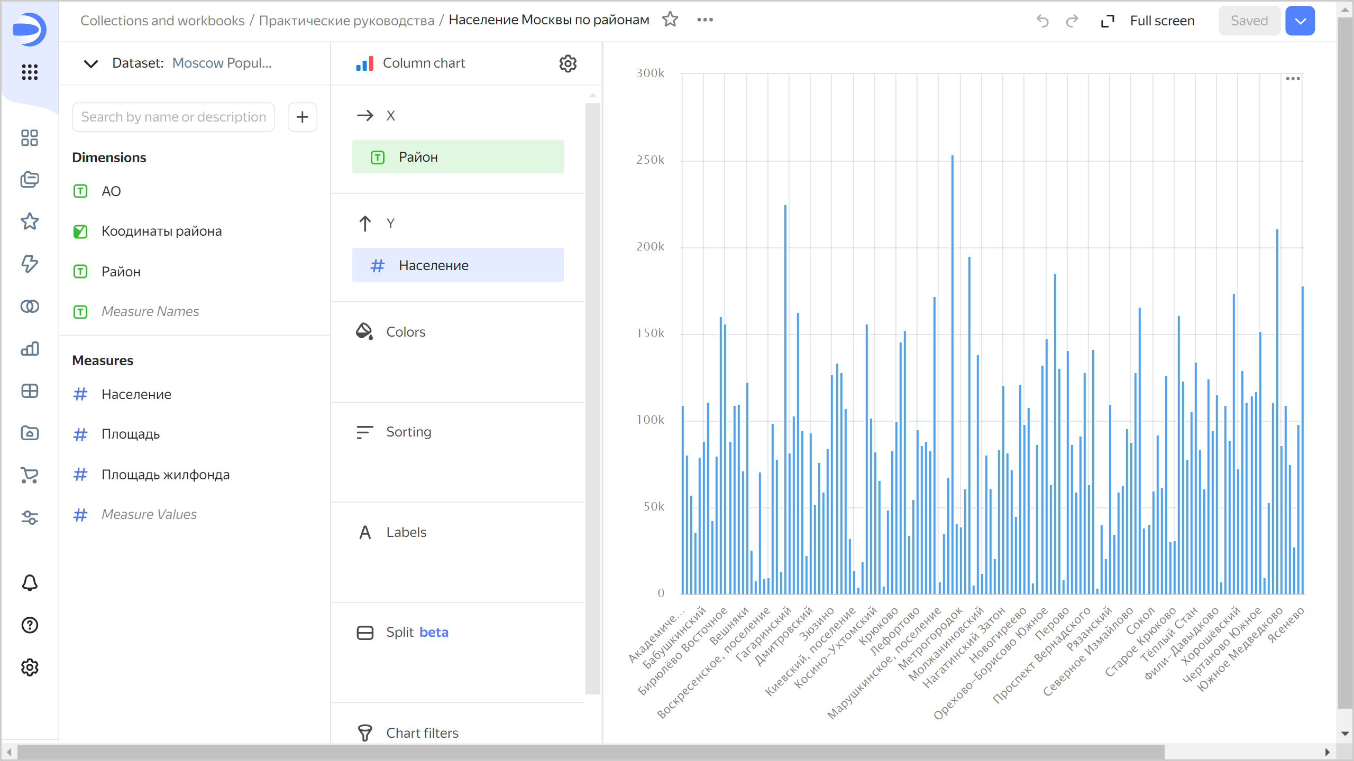Click the undo arrow
The image size is (1354, 761).
coord(1042,21)
